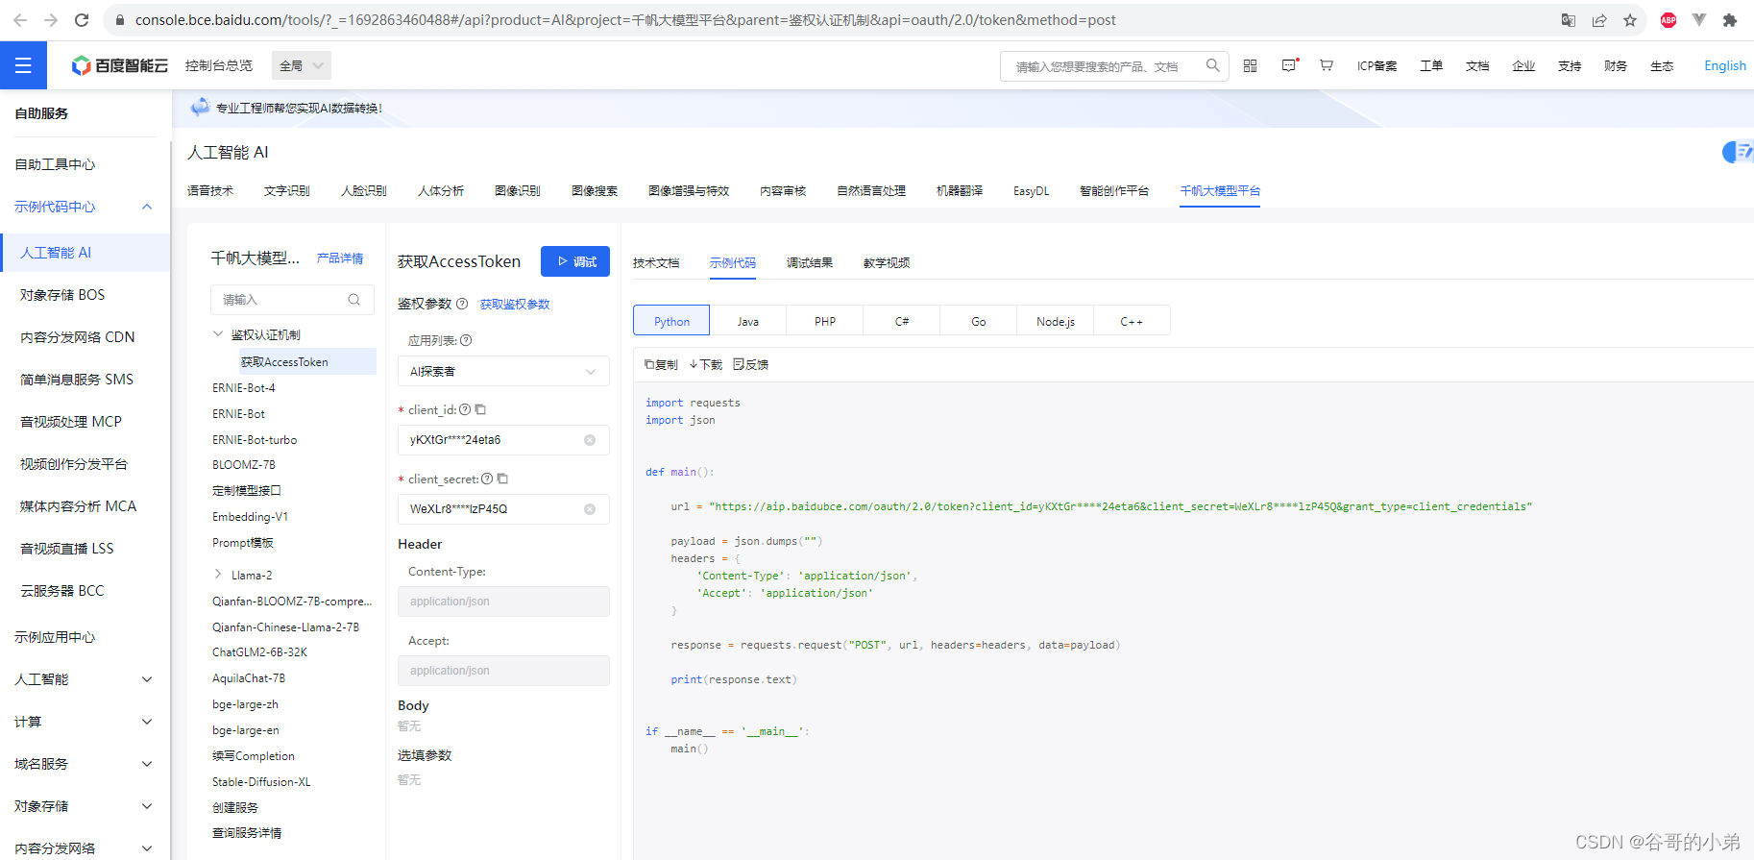Open the message notification icon

click(1289, 65)
